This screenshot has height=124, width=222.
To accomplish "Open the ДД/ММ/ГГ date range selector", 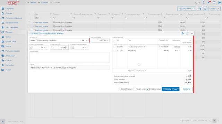I will (187, 9).
